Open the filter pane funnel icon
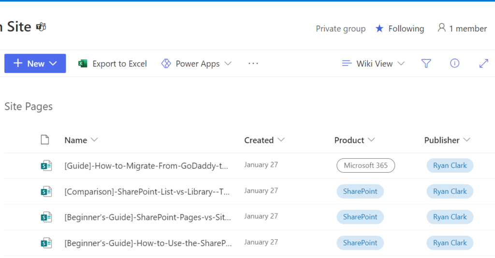Screen dimensions: 495x258 click(426, 63)
